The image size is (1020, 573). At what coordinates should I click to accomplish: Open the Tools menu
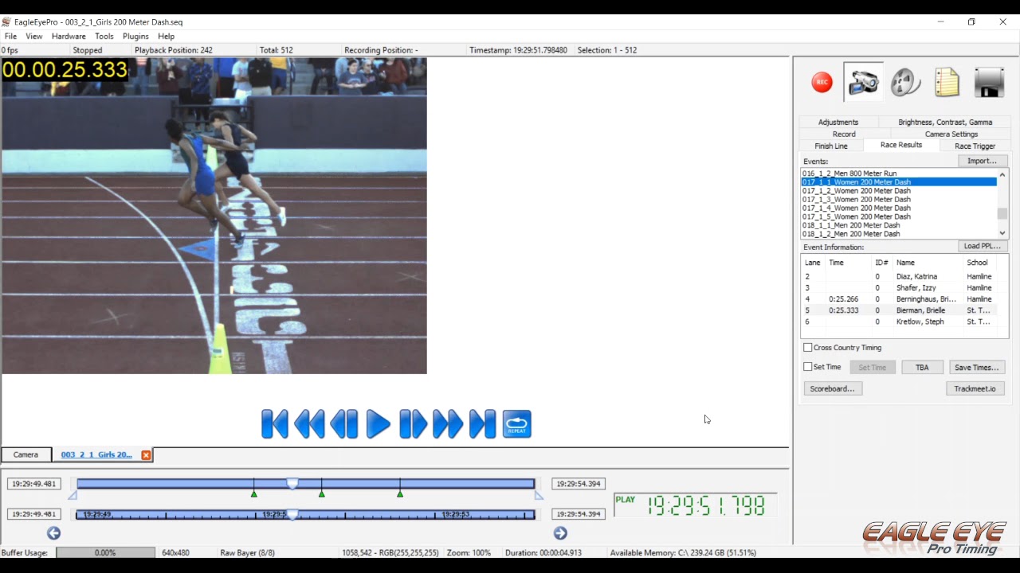(104, 37)
